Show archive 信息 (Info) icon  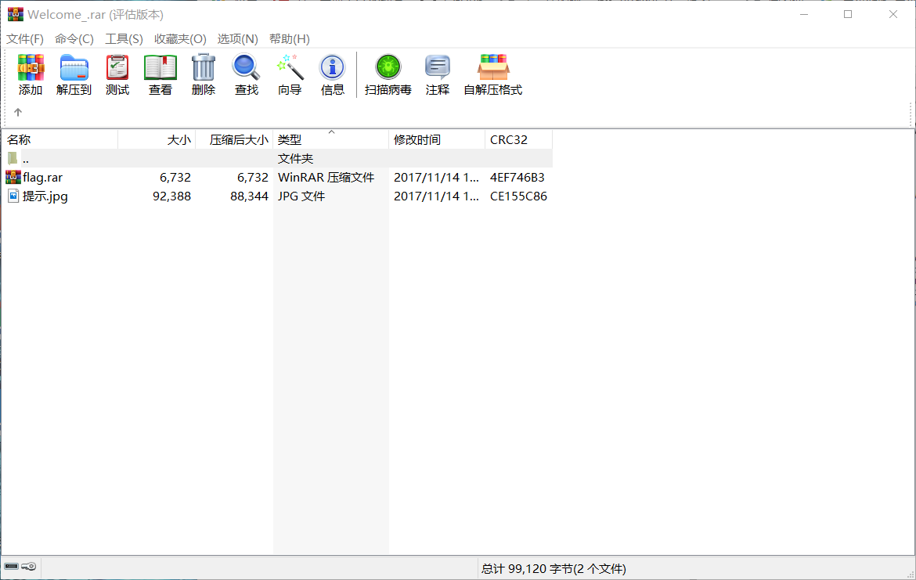tap(333, 68)
